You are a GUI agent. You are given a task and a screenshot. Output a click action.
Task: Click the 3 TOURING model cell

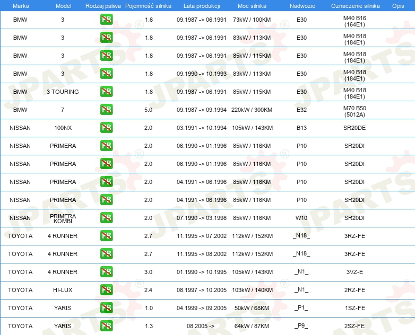tap(63, 92)
